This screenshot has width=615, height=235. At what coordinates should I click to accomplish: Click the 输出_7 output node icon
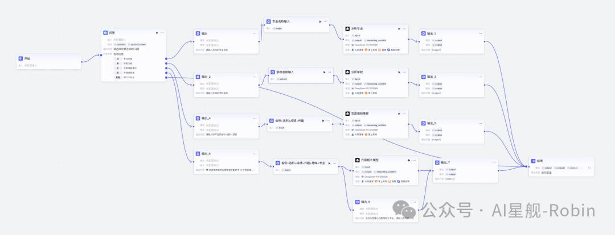pyautogui.click(x=437, y=162)
